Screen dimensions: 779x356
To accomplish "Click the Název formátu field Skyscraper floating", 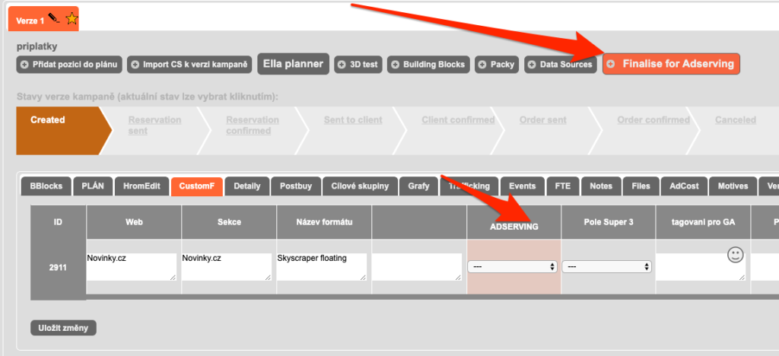I will click(x=322, y=267).
